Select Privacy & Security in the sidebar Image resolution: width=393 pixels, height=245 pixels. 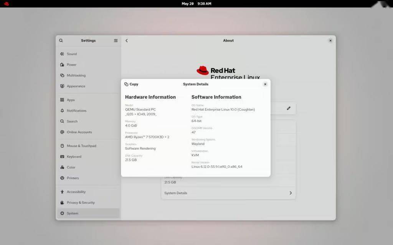click(x=89, y=203)
